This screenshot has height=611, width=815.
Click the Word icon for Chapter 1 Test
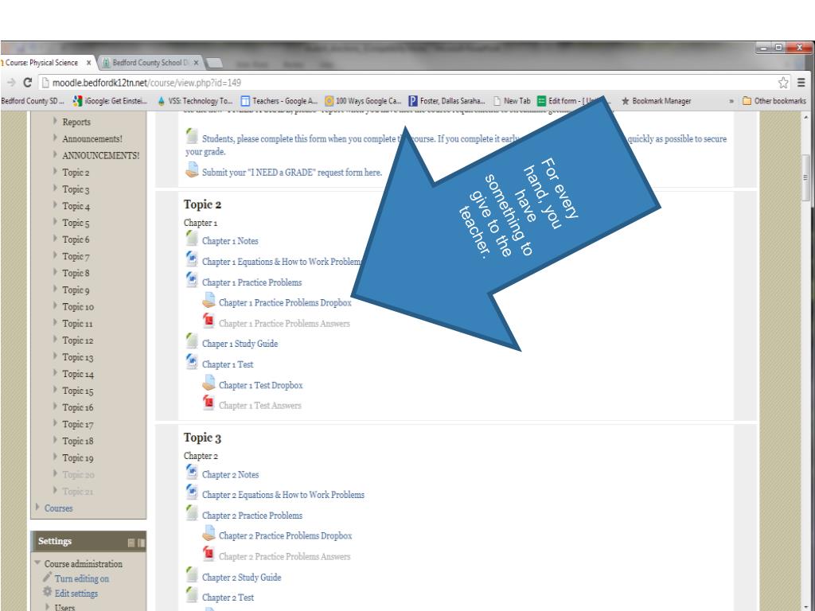pyautogui.click(x=192, y=362)
